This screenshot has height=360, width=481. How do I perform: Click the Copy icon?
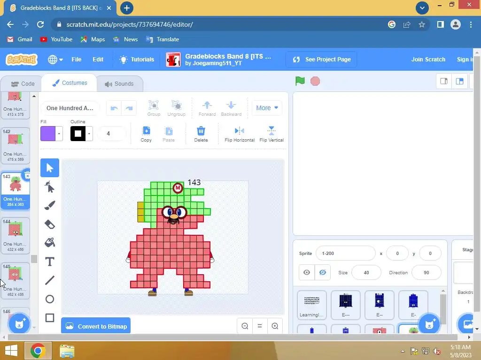(x=146, y=134)
